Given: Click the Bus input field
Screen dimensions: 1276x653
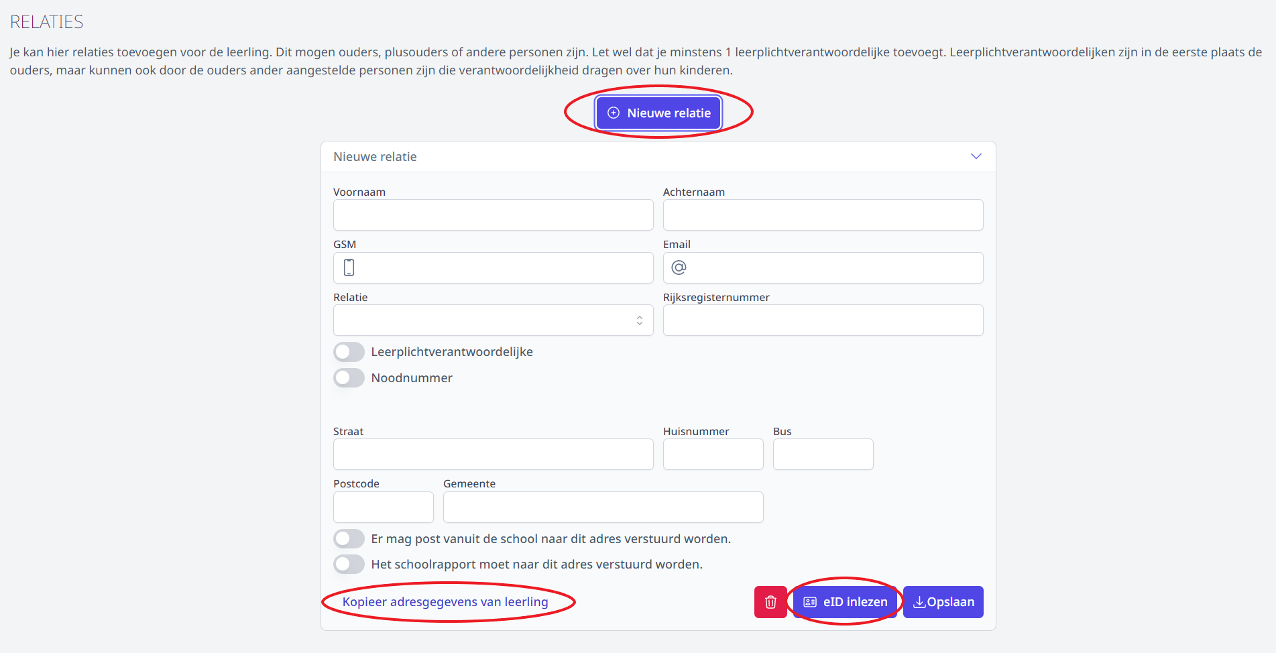Looking at the screenshot, I should tap(823, 455).
